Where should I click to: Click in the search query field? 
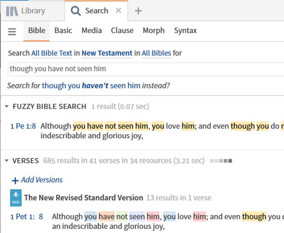click(146, 69)
